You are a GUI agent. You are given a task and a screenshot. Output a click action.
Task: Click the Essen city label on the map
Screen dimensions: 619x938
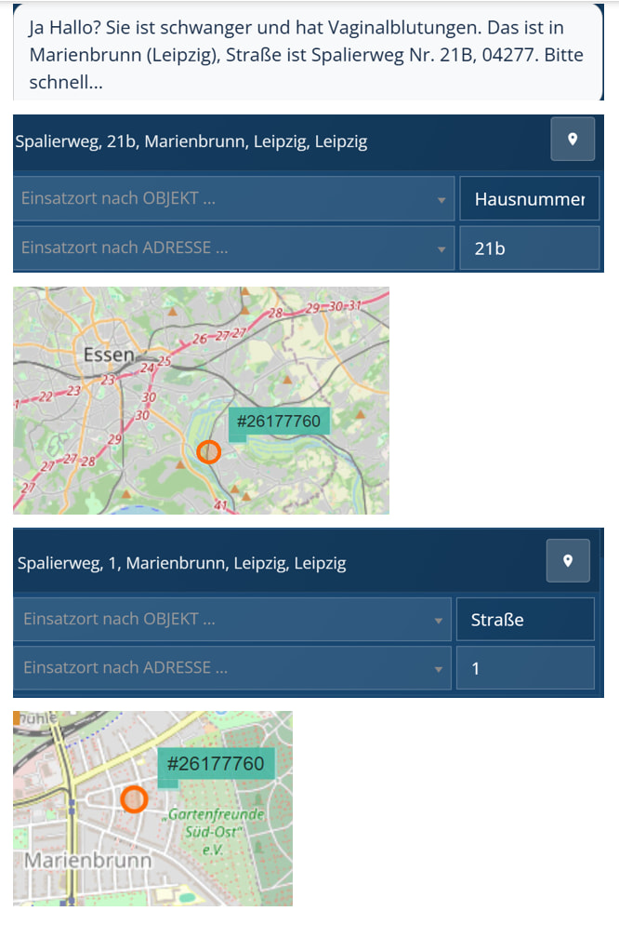[109, 355]
